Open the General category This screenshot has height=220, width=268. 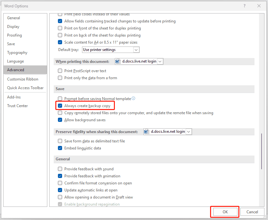pyautogui.click(x=25, y=18)
